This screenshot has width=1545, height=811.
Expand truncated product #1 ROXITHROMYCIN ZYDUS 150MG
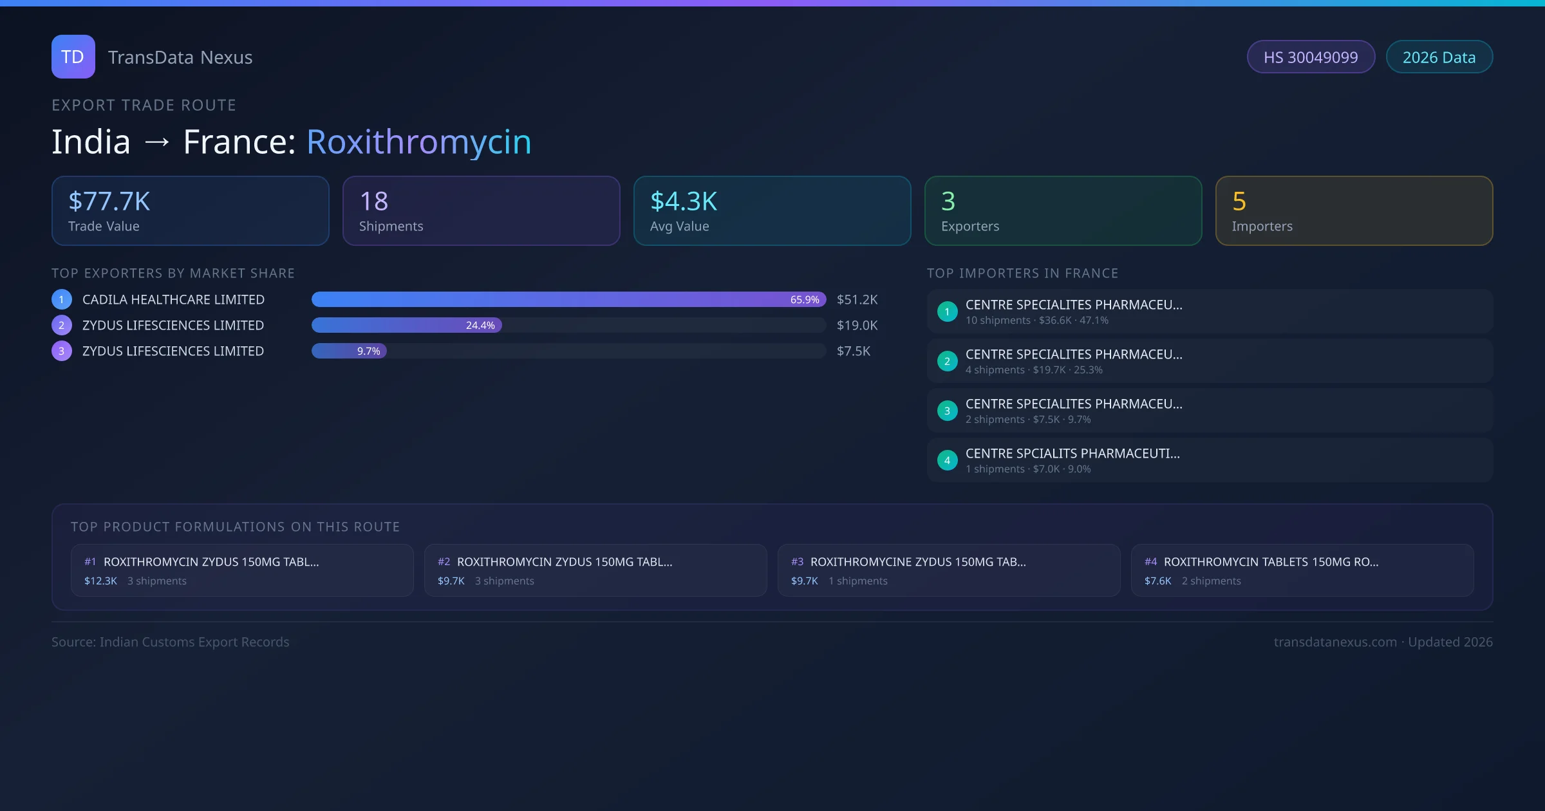[x=212, y=561]
